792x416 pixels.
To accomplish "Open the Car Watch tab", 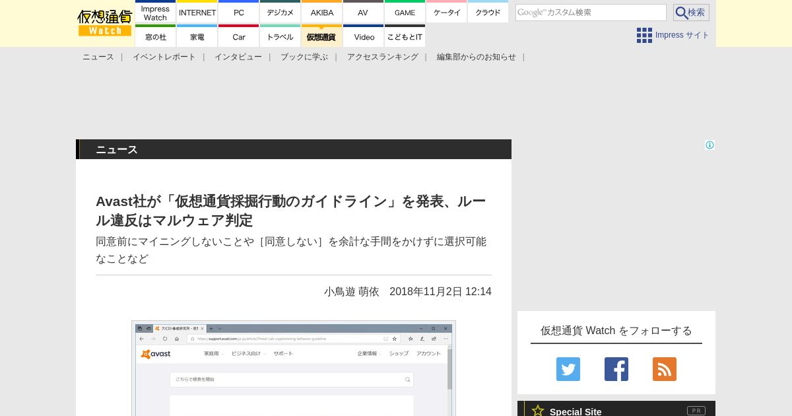I will (x=239, y=36).
